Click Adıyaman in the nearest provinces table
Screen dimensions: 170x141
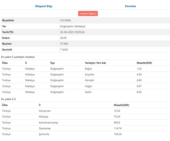45,111
